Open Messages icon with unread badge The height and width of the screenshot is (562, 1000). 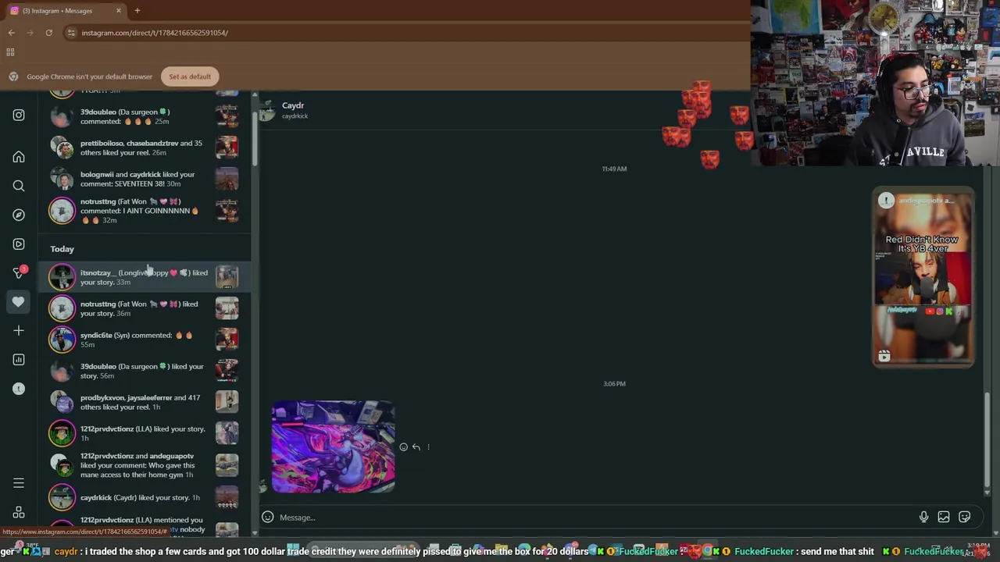click(x=19, y=272)
